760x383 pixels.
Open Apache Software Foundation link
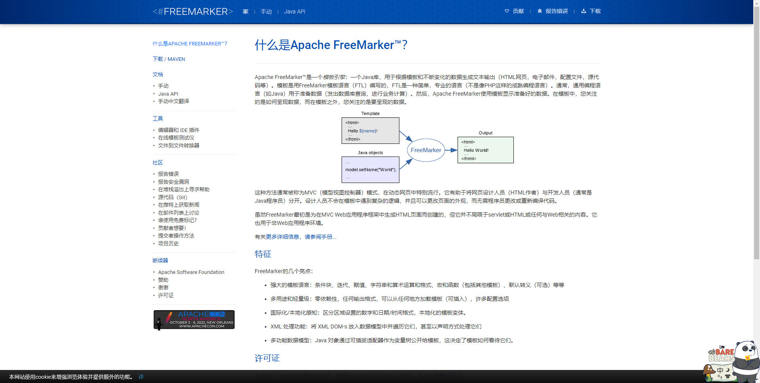191,272
